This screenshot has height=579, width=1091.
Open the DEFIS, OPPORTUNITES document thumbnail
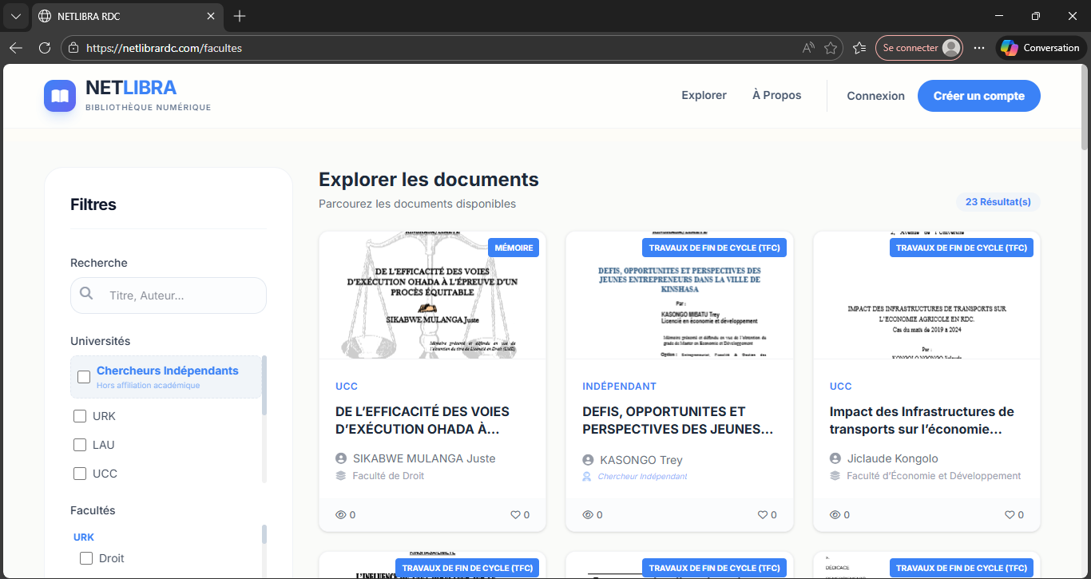(679, 295)
